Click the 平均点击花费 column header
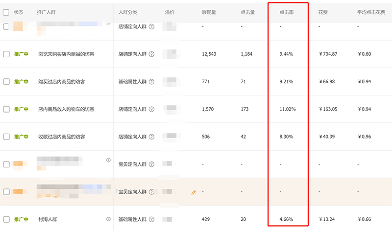This screenshot has height=231, width=392. [x=370, y=11]
